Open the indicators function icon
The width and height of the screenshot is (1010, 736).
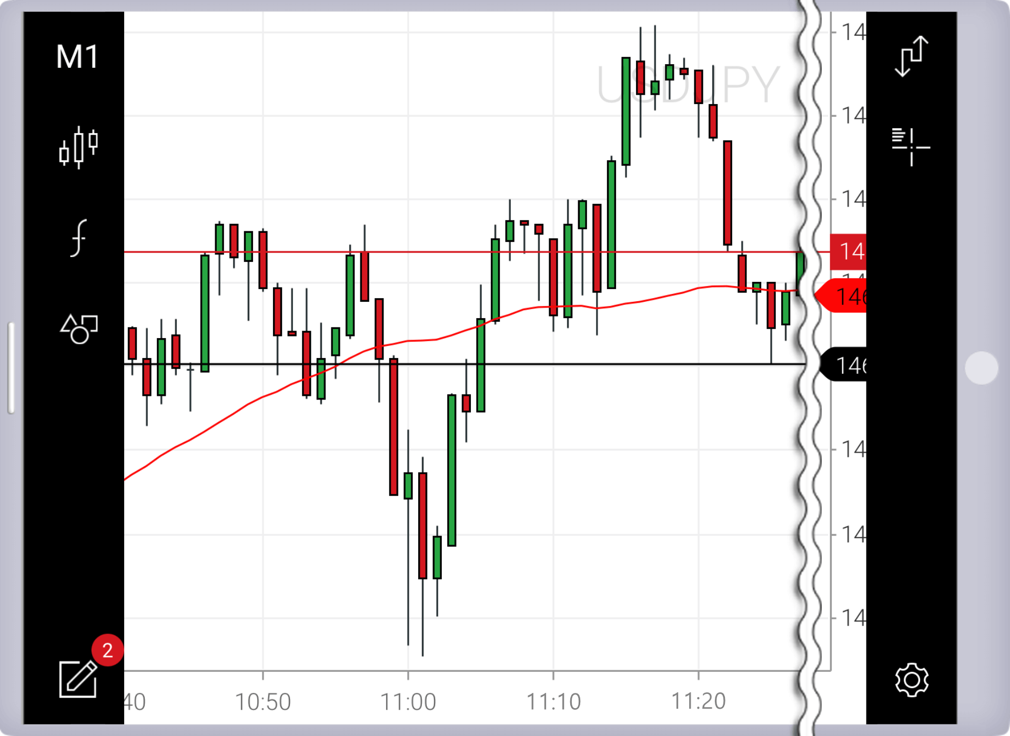[78, 238]
